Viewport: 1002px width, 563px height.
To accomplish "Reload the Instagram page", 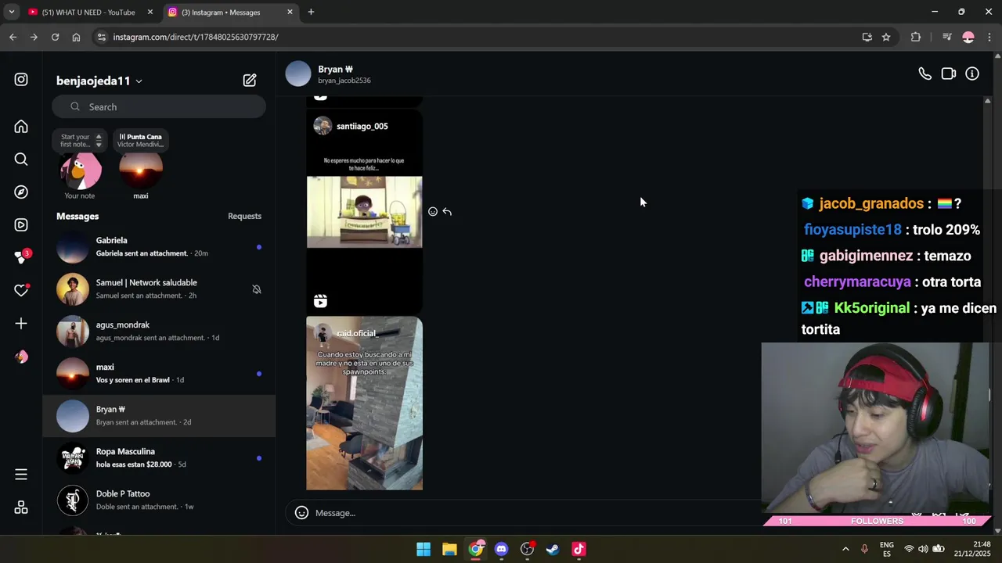I will tap(55, 37).
